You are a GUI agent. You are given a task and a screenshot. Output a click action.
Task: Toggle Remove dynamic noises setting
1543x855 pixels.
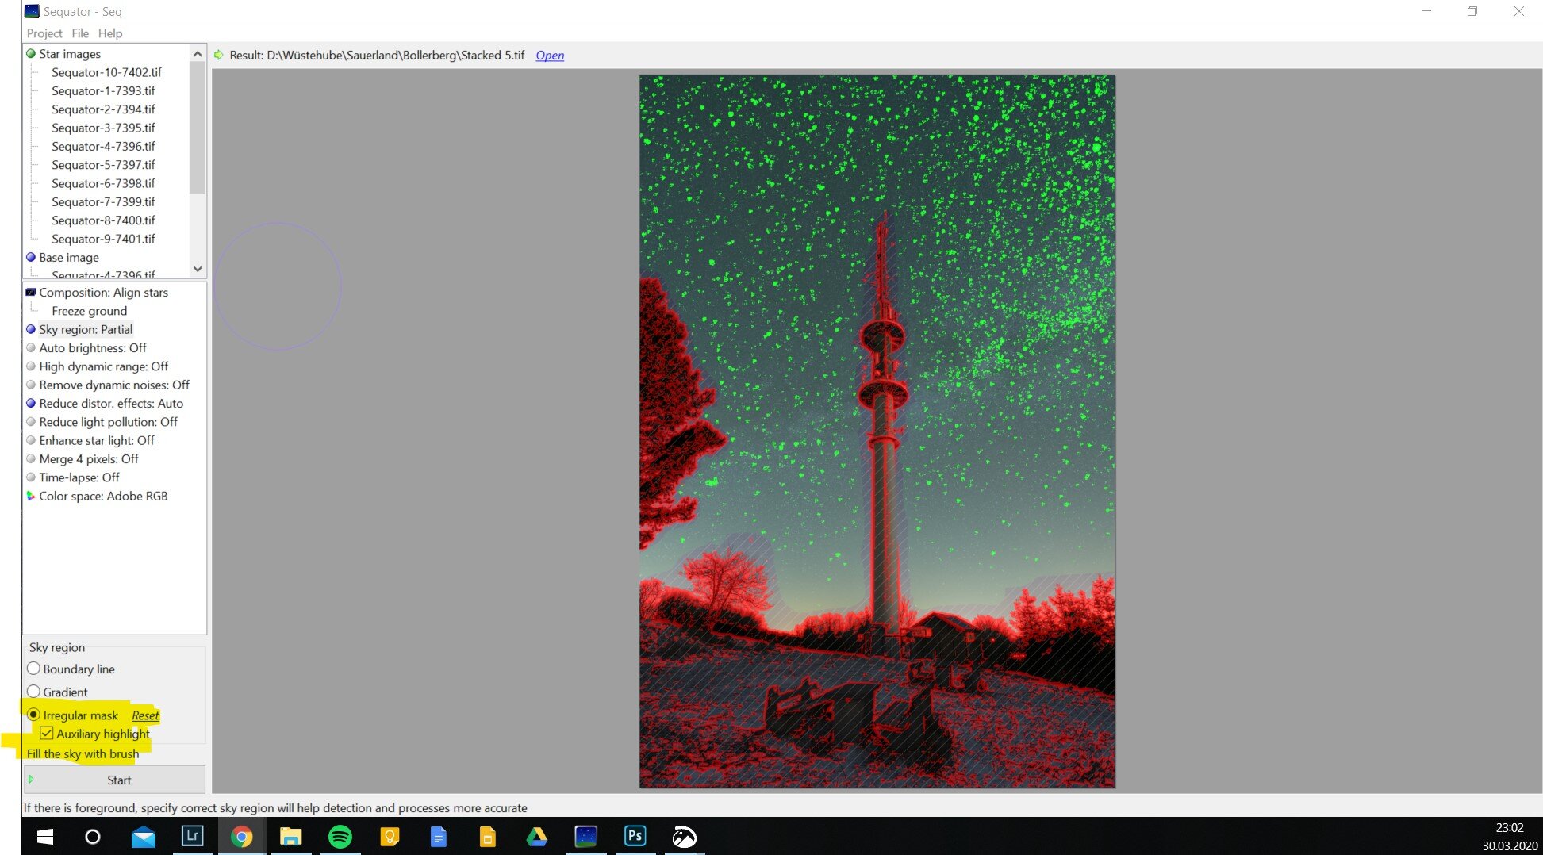pyautogui.click(x=114, y=385)
